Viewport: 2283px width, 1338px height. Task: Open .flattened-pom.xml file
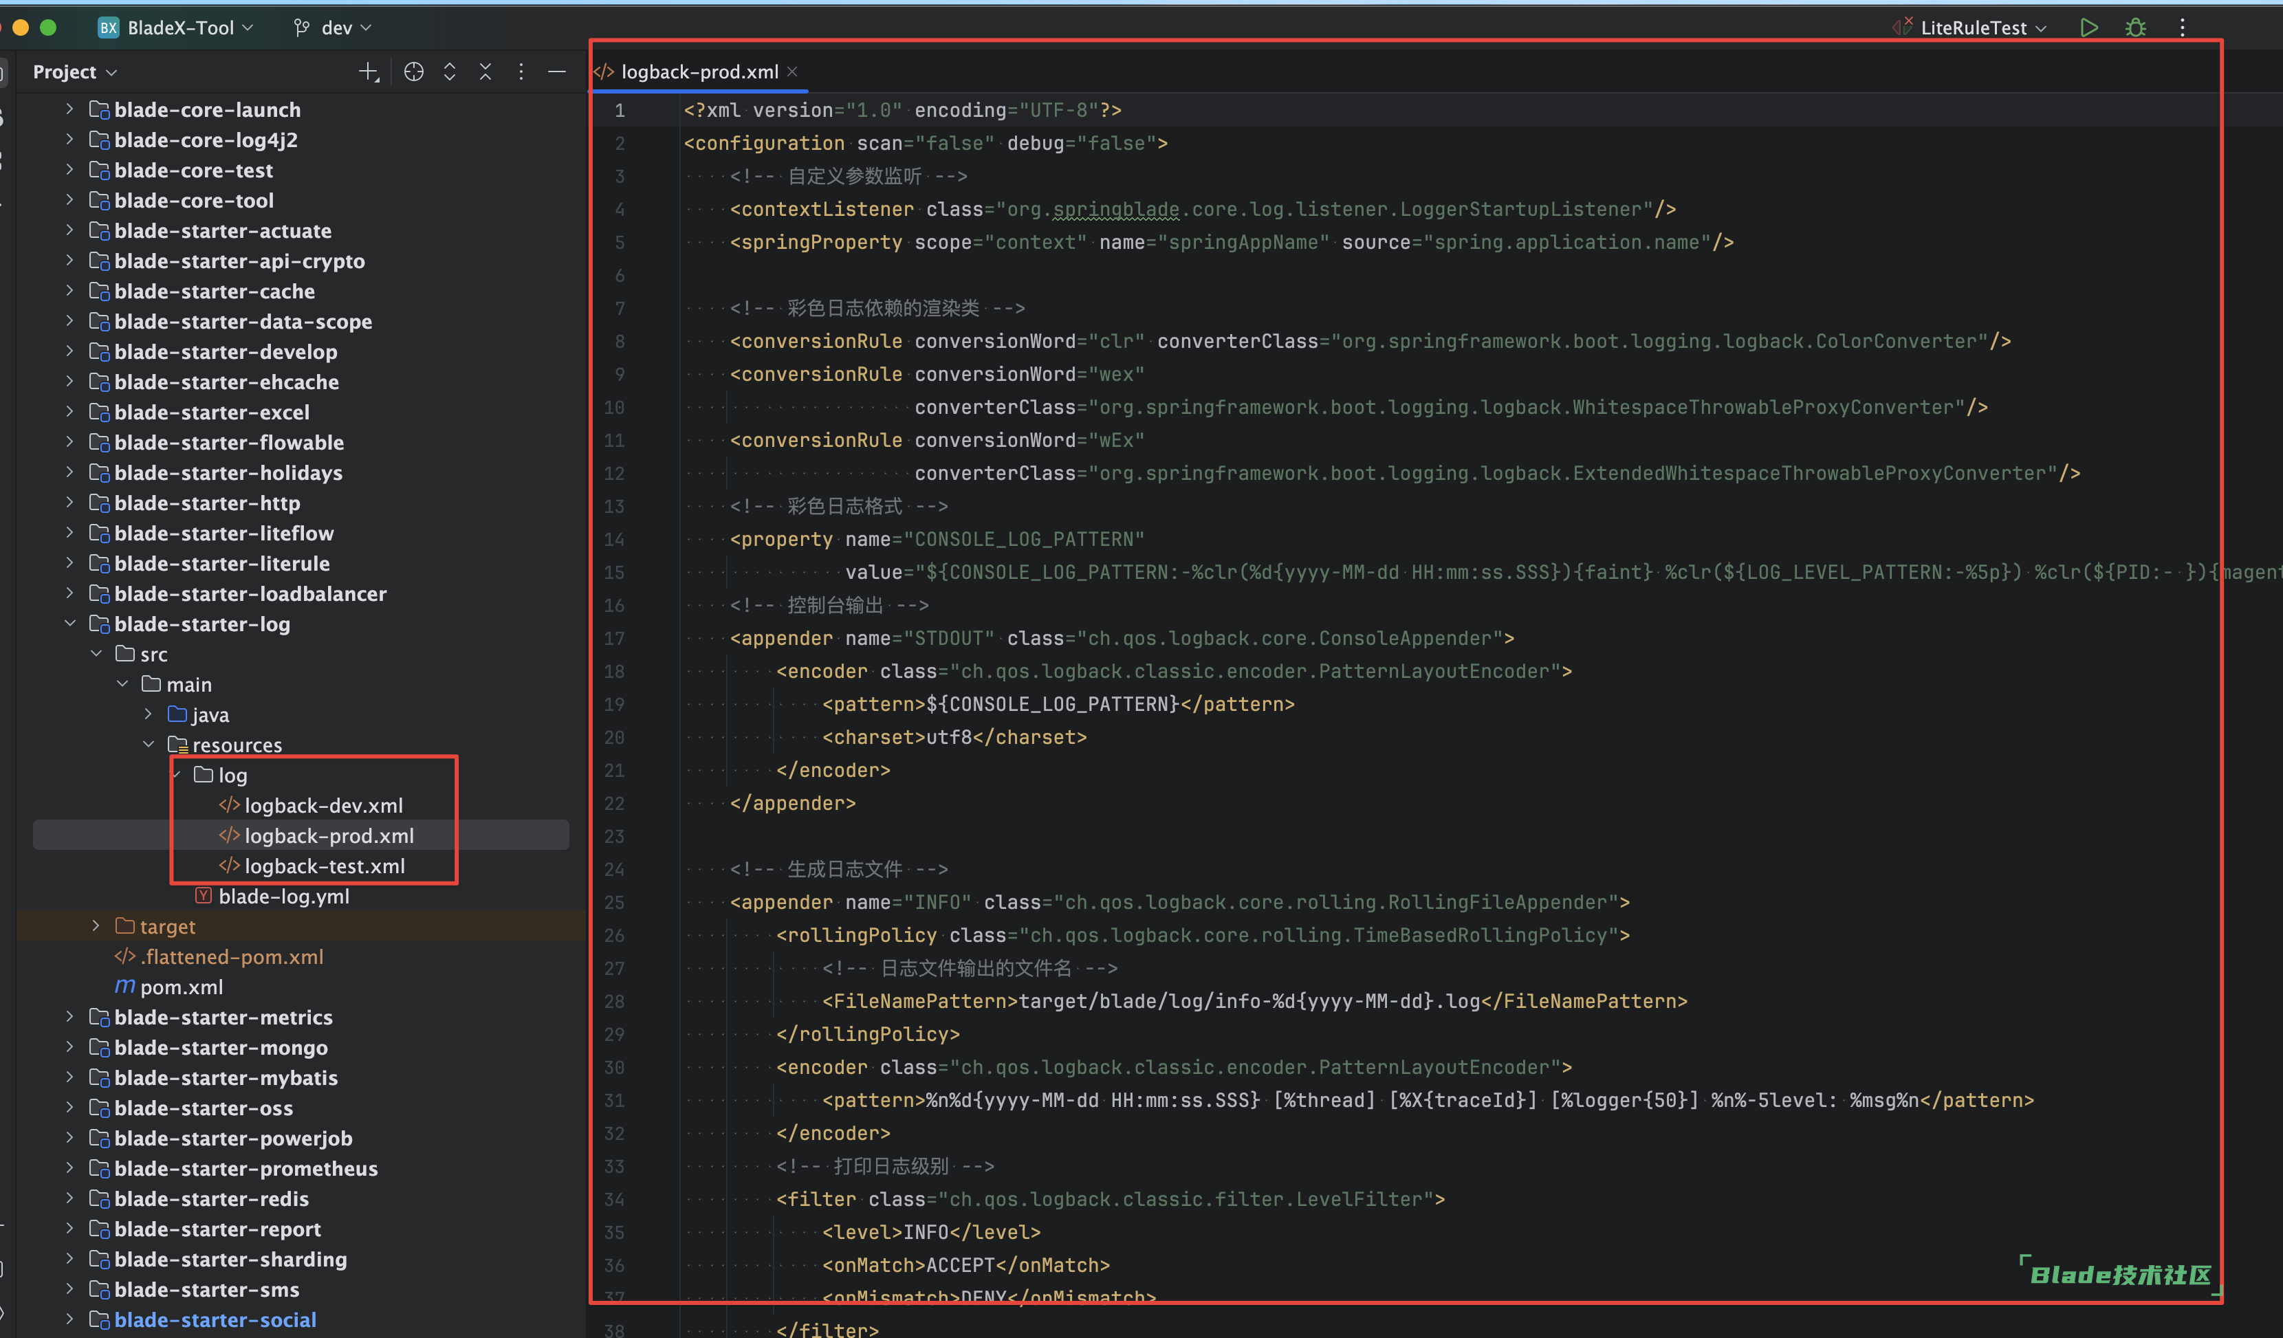point(232,956)
